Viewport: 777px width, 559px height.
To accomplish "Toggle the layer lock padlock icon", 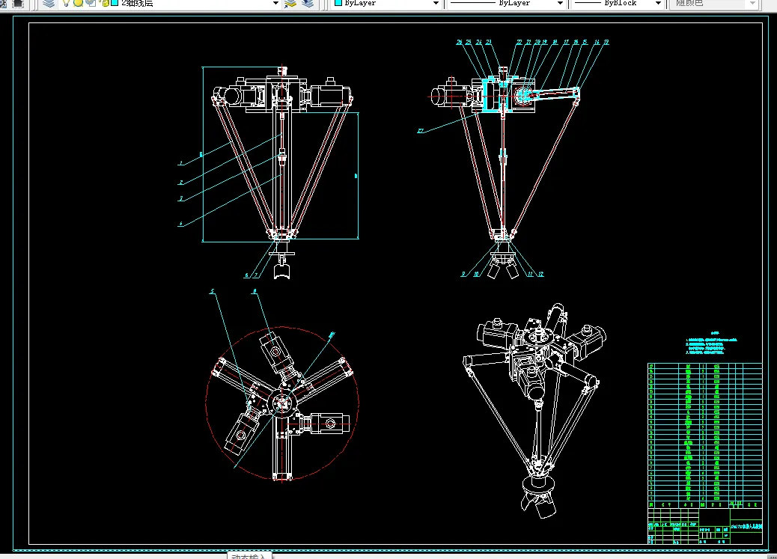I will (105, 4).
